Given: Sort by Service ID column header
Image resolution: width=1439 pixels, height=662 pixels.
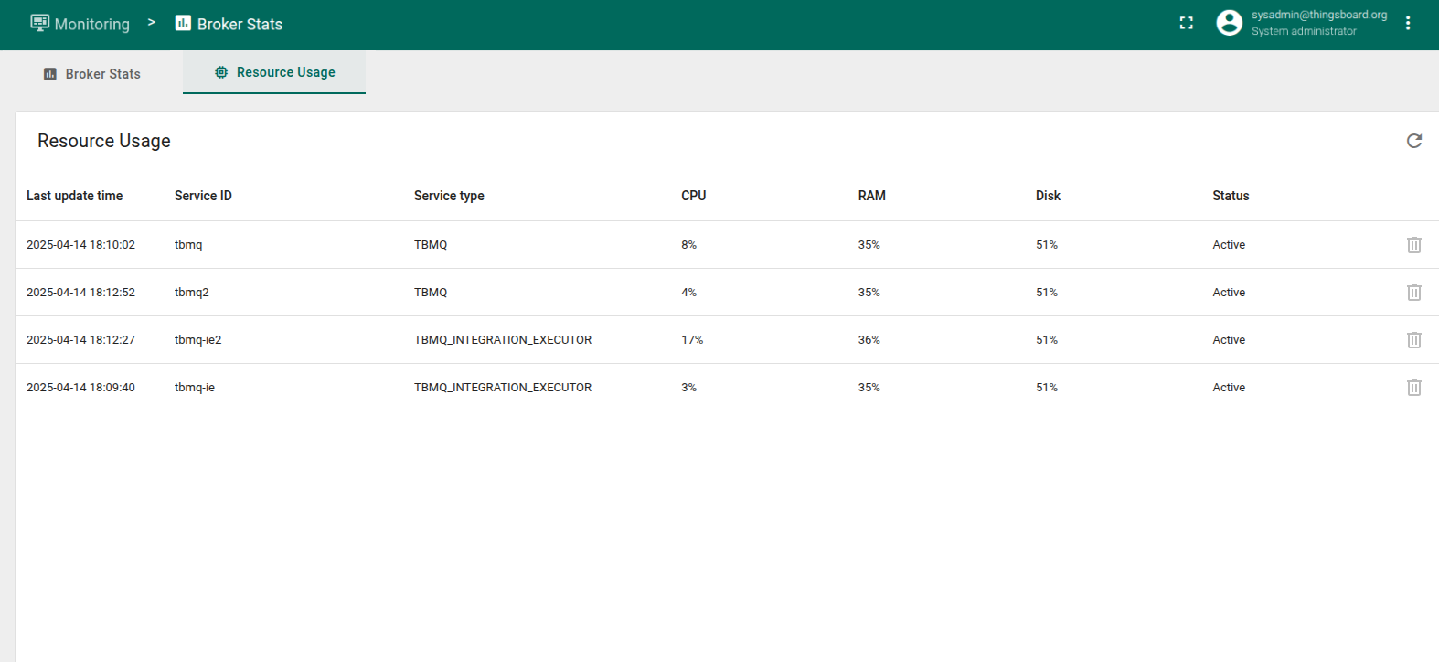Looking at the screenshot, I should [203, 196].
